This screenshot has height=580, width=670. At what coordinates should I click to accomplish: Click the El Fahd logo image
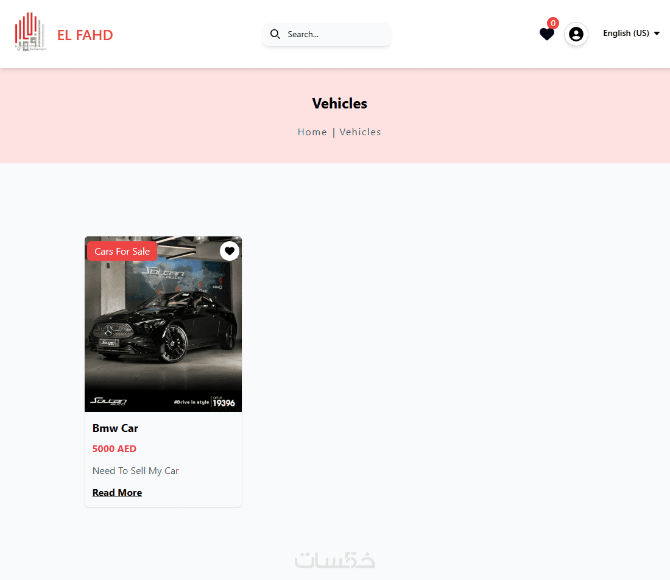pos(30,32)
